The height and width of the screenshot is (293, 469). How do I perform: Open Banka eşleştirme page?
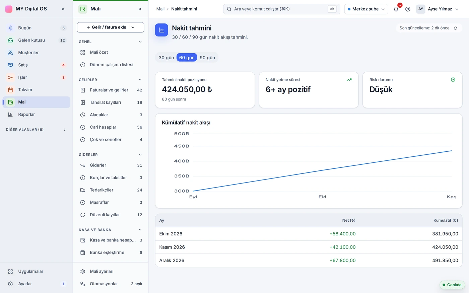(x=111, y=253)
